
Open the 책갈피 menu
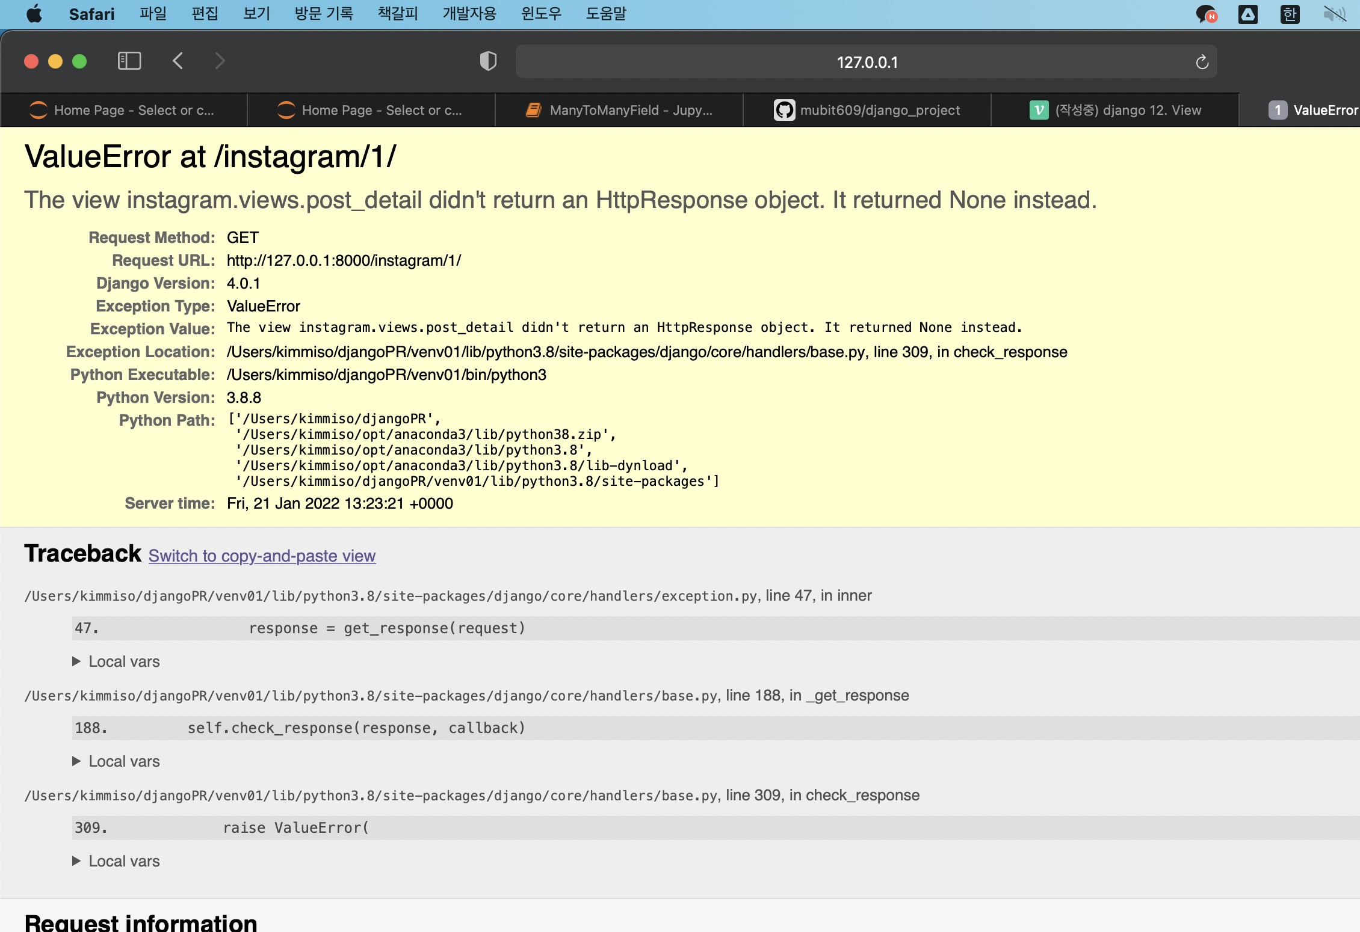(x=397, y=14)
